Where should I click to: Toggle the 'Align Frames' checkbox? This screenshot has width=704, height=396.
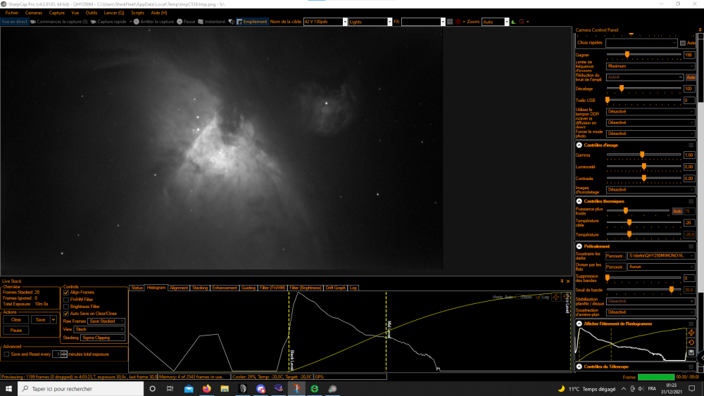(66, 293)
